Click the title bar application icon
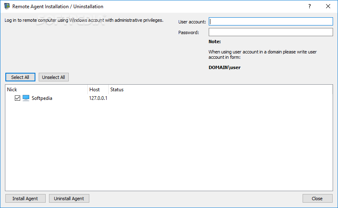The height and width of the screenshot is (208, 338). 7,6
